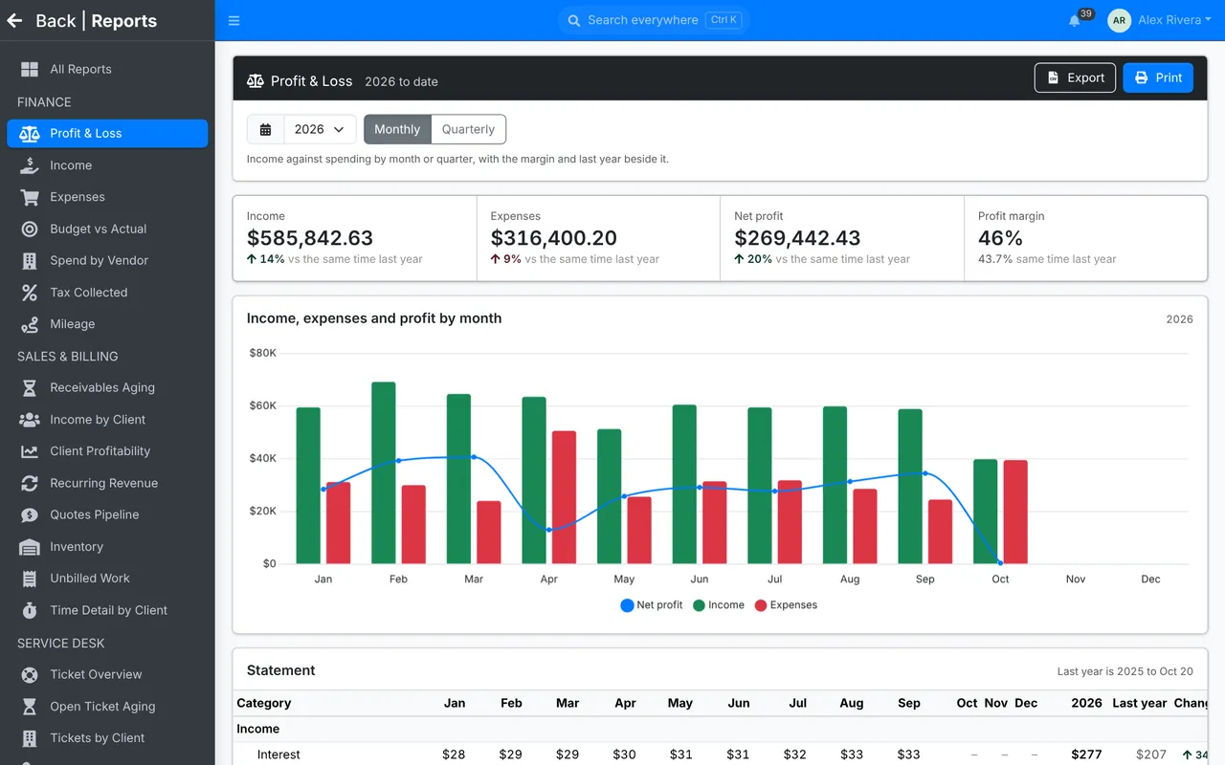Click the Inventory warehouse icon

point(30,547)
